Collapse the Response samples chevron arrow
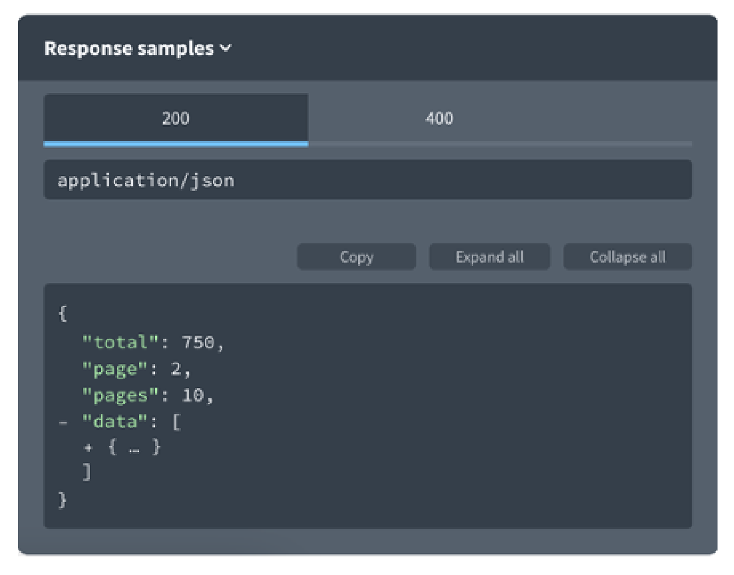Viewport: 734px width, 575px height. point(226,49)
